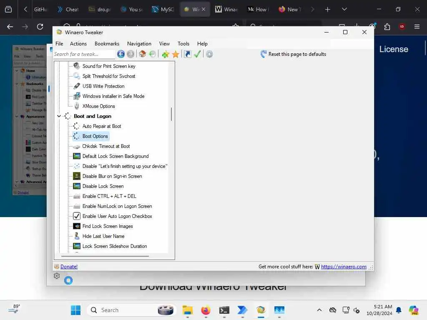Open the terminal app in taskbar
Viewport: 427px width, 320px height.
click(x=224, y=310)
